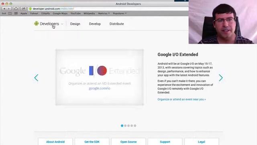The width and height of the screenshot is (257, 145).
Task: Go forward with Safari's forward arrow
Action: 9,8
